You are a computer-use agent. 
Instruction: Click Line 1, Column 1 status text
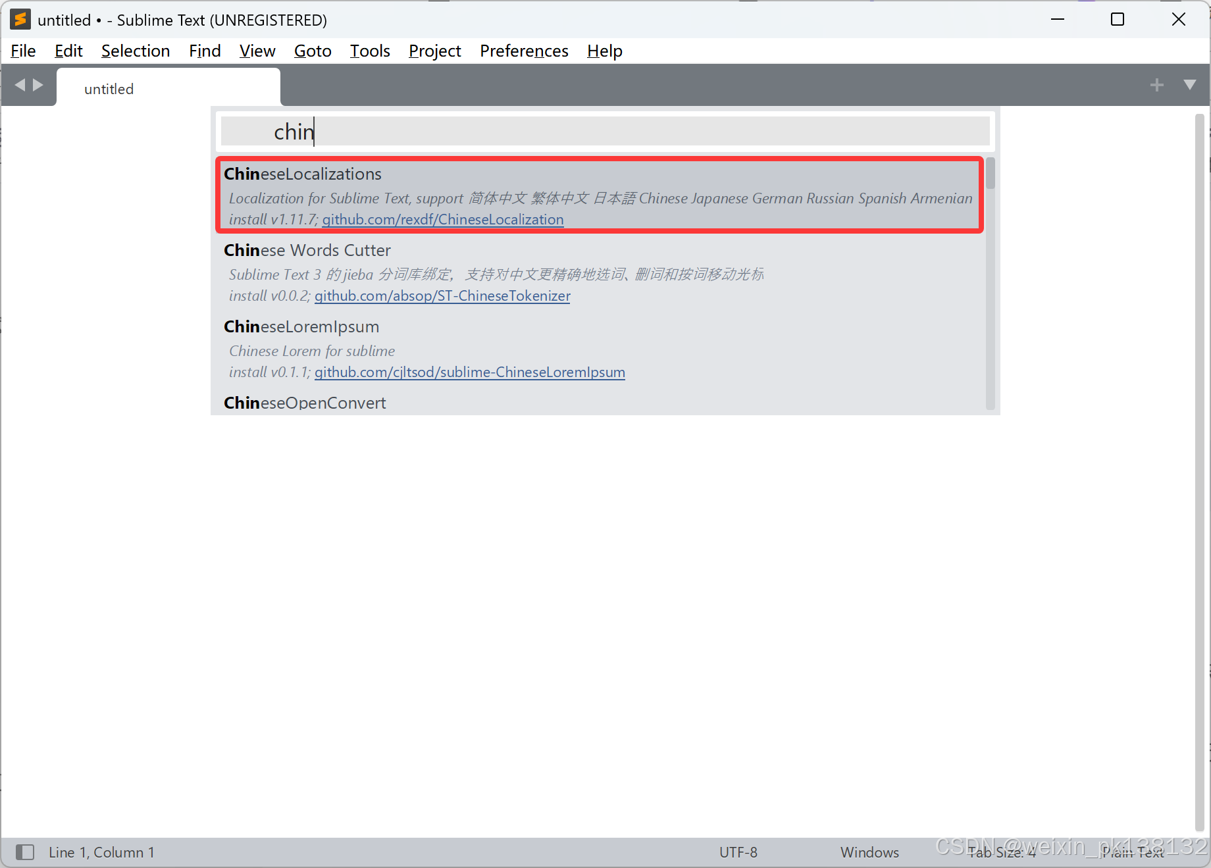pyautogui.click(x=101, y=852)
